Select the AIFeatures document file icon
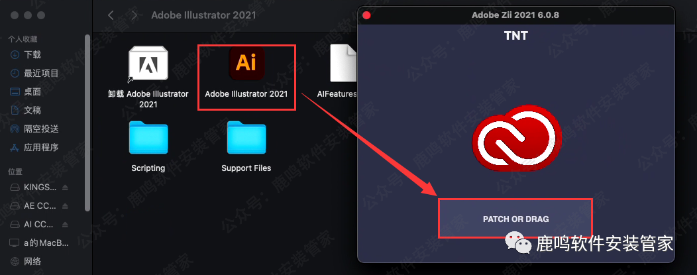697x275 pixels. pos(344,63)
